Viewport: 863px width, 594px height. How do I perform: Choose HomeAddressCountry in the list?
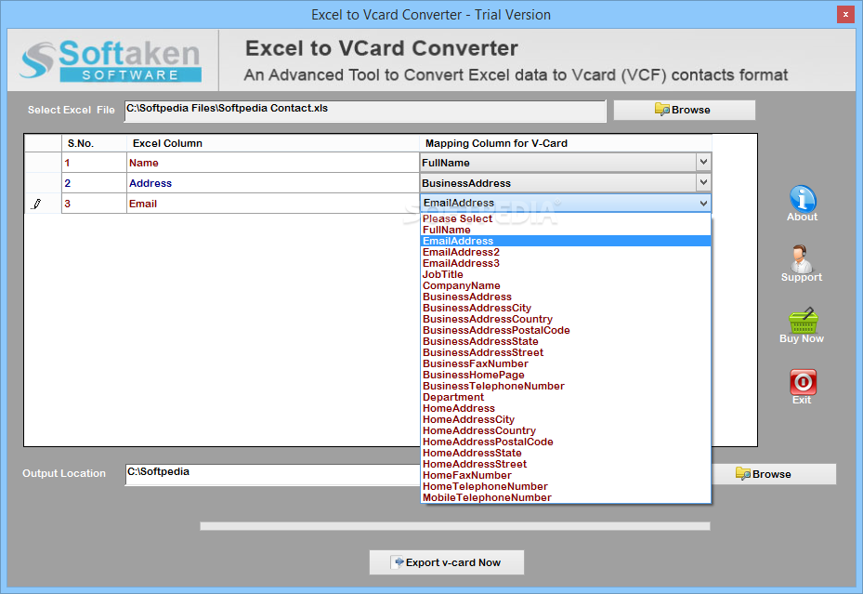[566, 430]
